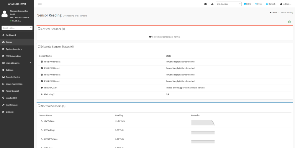Select Sensor in sidebar
This screenshot has width=295, height=148.
point(17,42)
